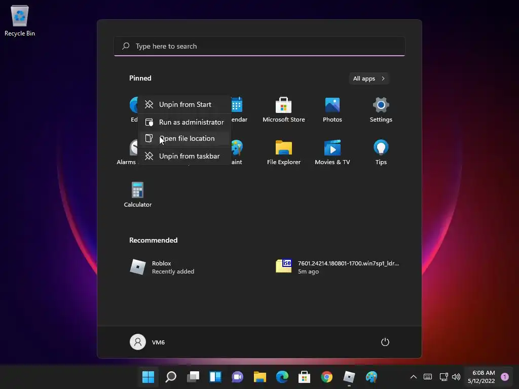
Task: Open clock and date 6:08 AM
Action: 481,377
